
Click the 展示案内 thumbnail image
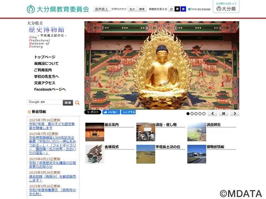point(95,132)
